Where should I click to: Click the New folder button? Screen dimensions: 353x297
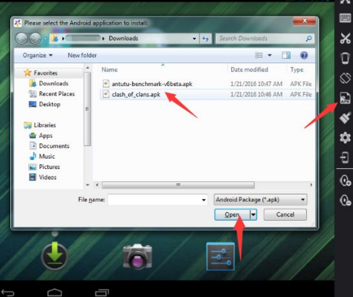82,55
